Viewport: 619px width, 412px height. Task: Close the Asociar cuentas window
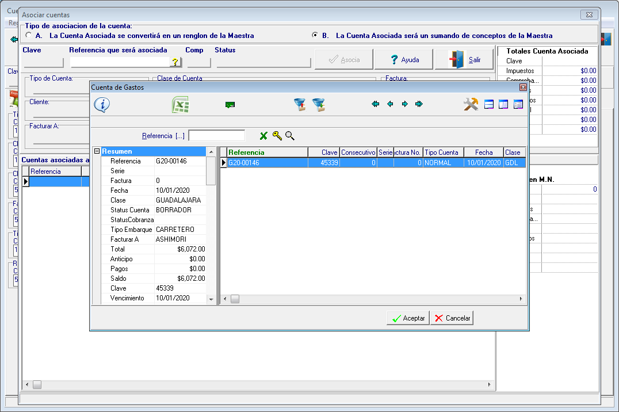point(589,14)
